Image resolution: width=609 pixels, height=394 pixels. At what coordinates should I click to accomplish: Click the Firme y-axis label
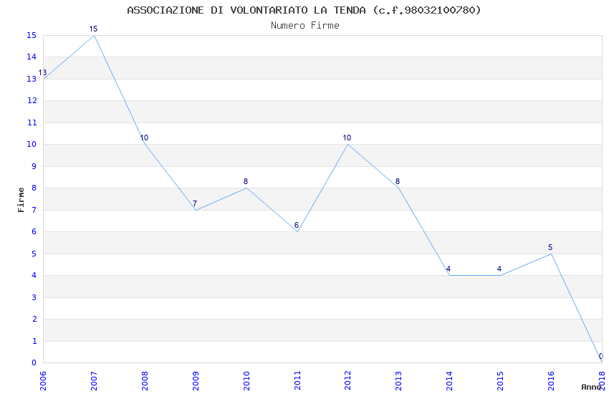(x=21, y=200)
